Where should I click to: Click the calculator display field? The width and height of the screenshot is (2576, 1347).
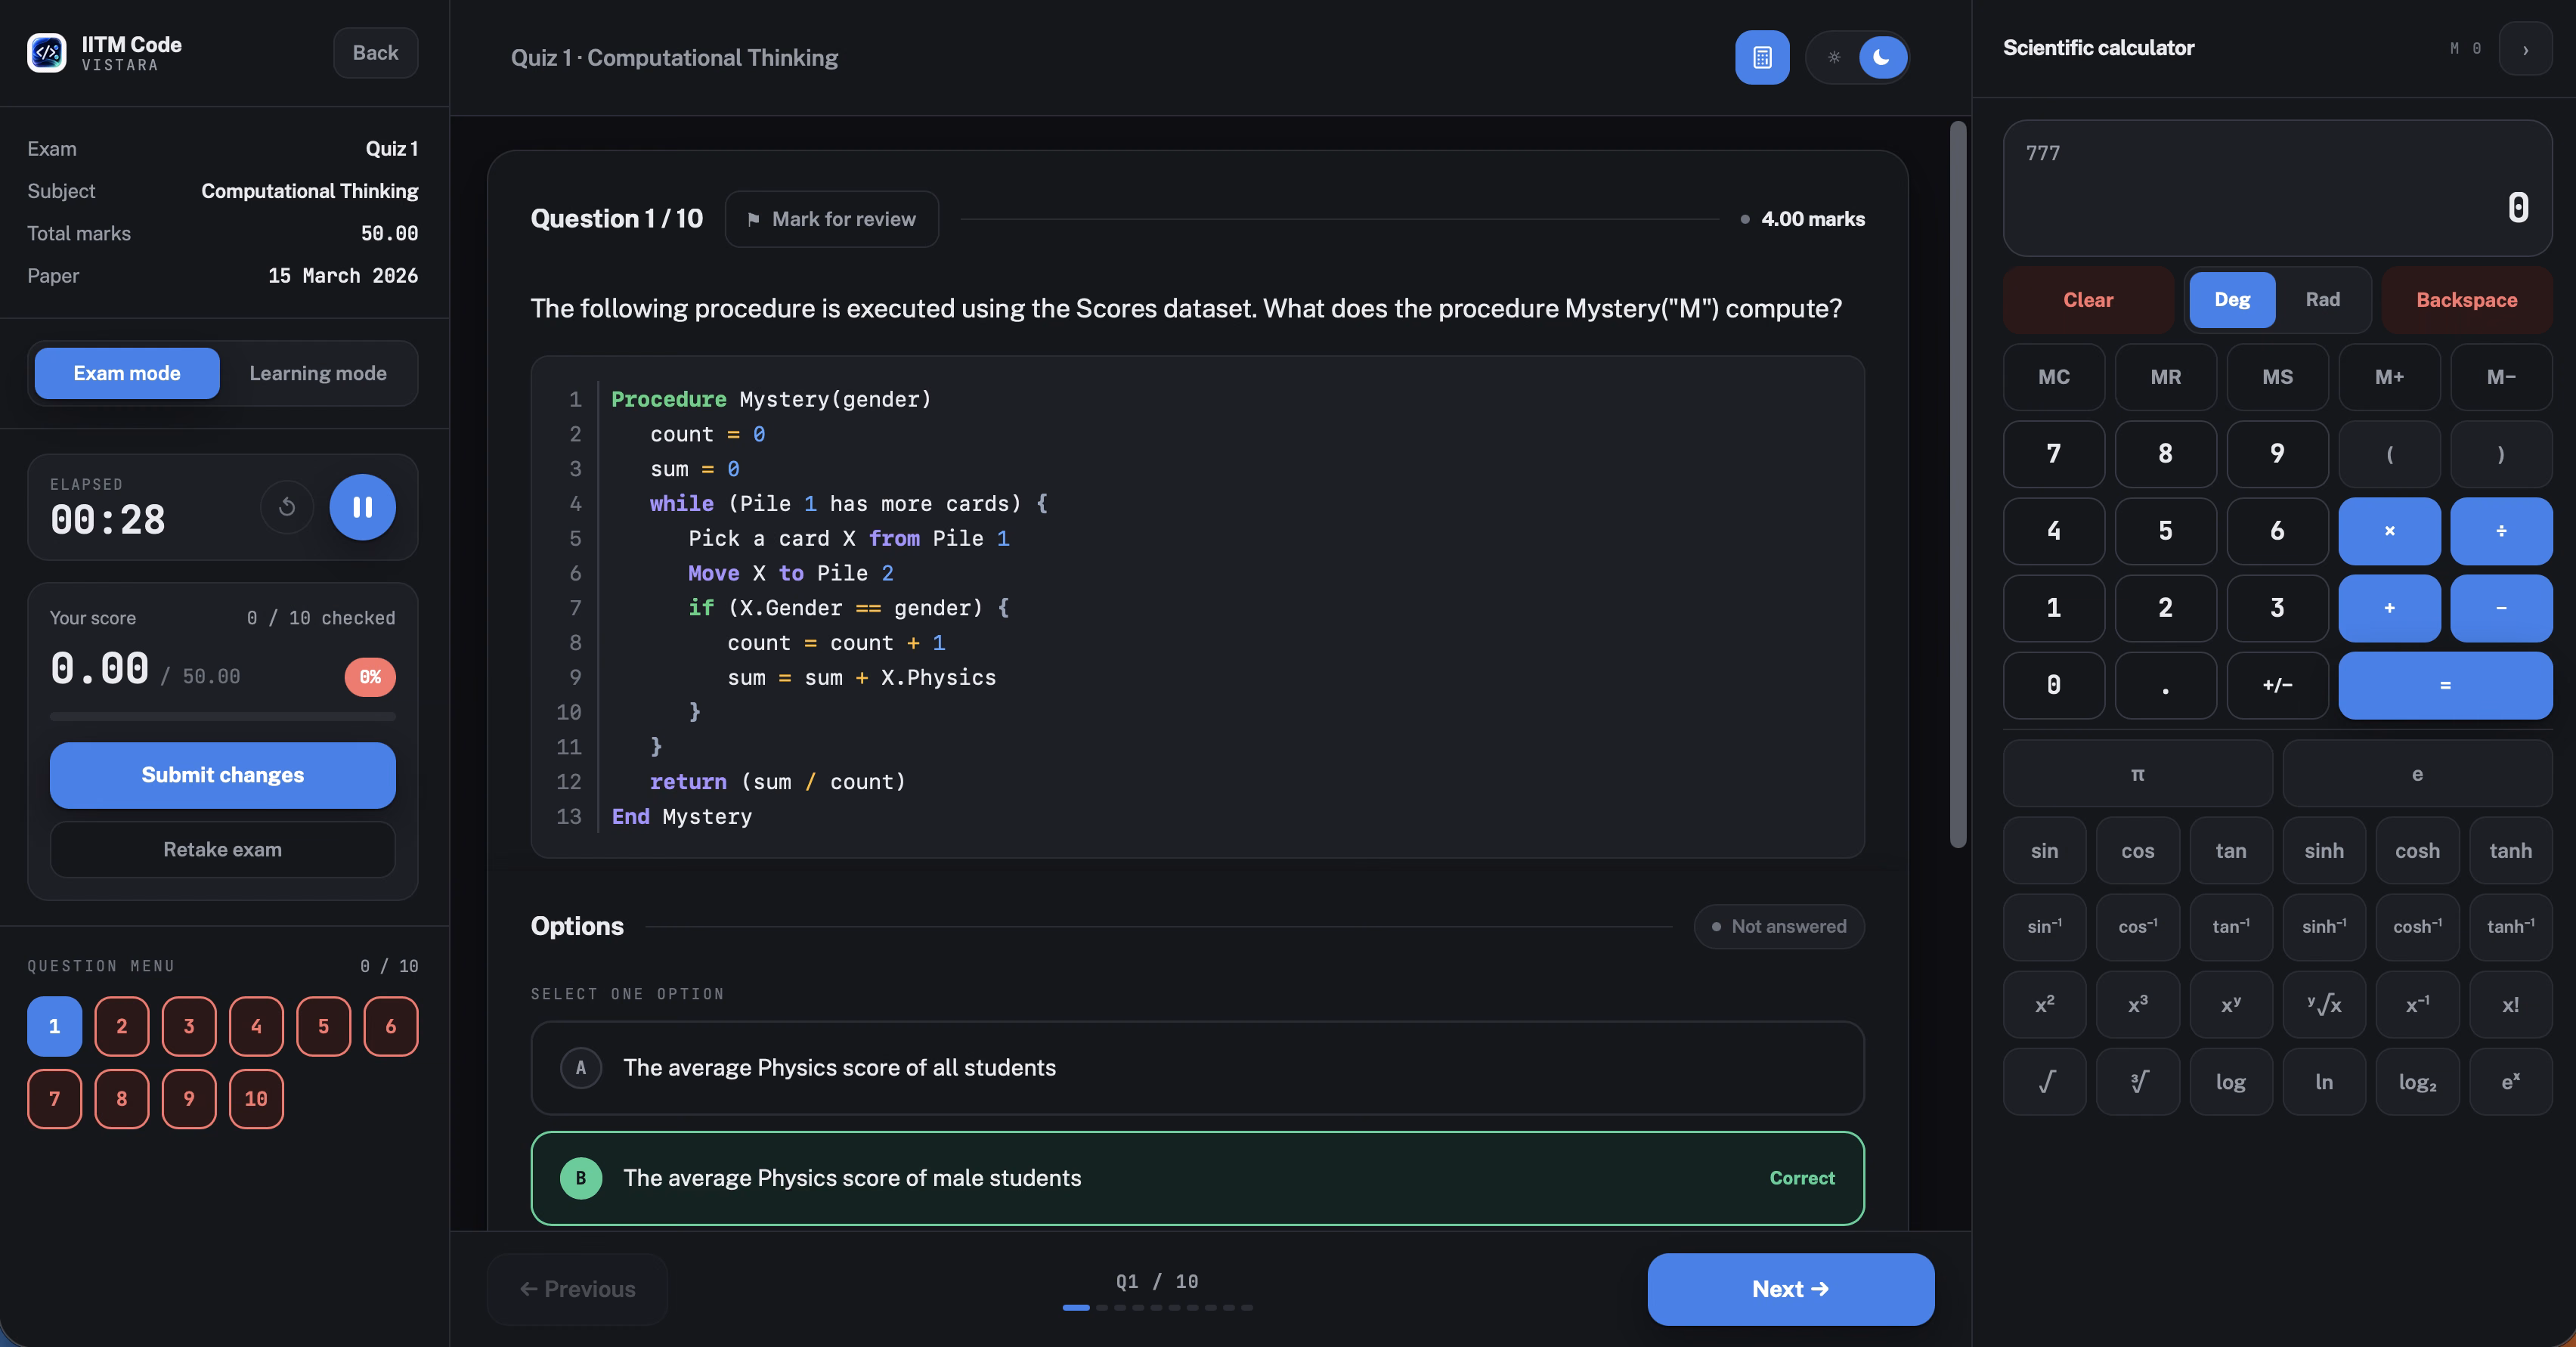point(2277,188)
